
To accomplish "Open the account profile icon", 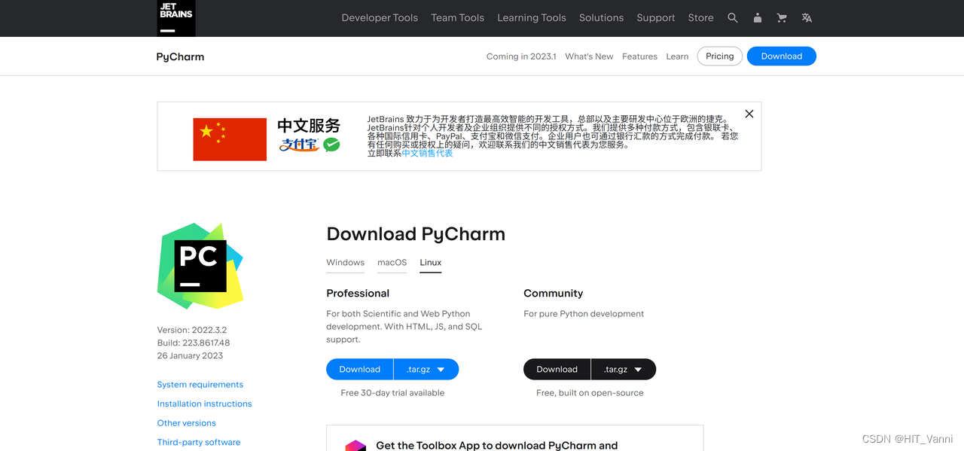I will click(x=758, y=18).
